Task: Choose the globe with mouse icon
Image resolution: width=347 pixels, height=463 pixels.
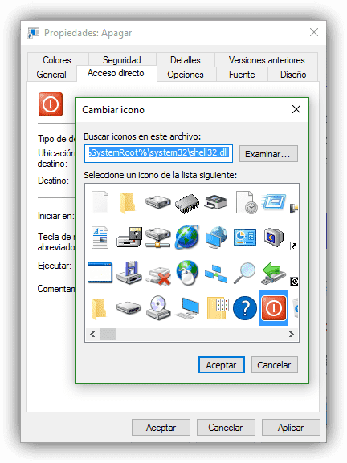Action: [187, 273]
